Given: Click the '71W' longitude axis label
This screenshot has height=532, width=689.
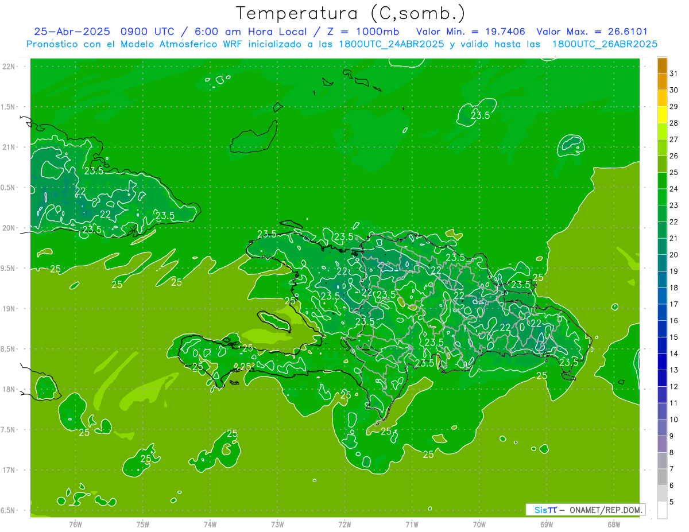Looking at the screenshot, I should (x=412, y=525).
